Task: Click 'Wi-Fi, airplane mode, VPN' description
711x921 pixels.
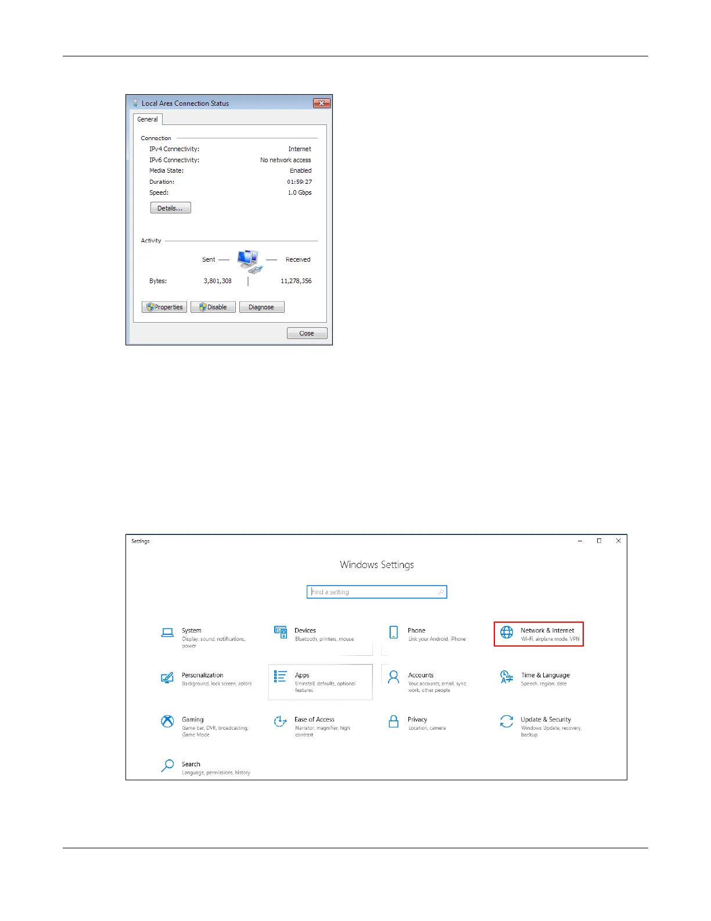Action: [x=550, y=639]
